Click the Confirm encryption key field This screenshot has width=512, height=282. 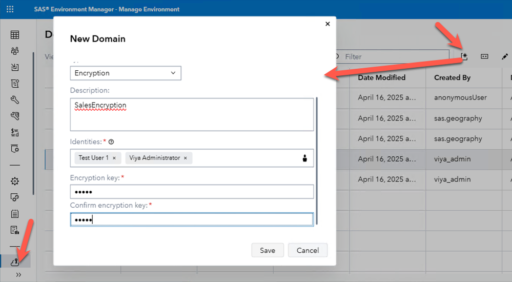[x=192, y=219]
